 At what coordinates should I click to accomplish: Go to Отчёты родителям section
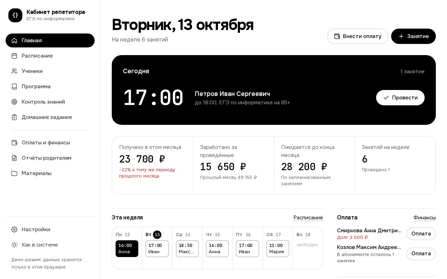tap(50, 158)
